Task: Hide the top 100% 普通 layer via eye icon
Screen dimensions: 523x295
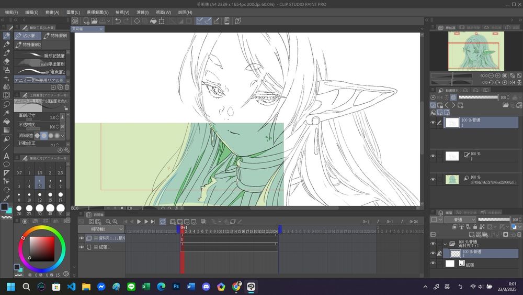Action: click(x=433, y=123)
